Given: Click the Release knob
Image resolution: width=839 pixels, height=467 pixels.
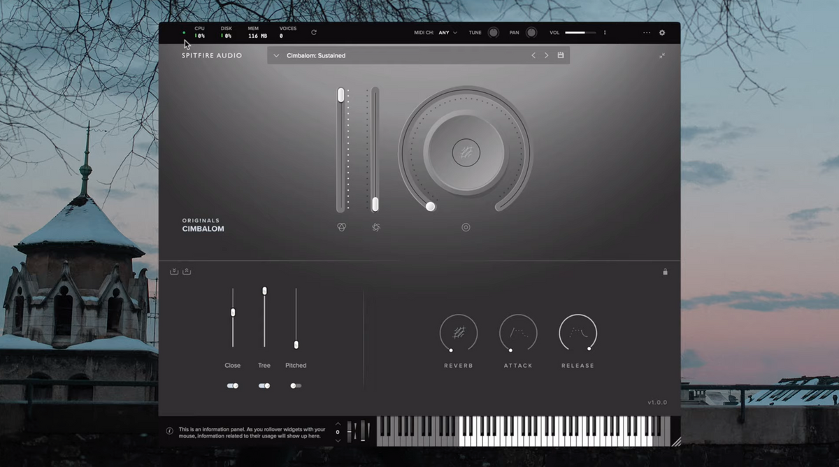Looking at the screenshot, I should pos(578,333).
